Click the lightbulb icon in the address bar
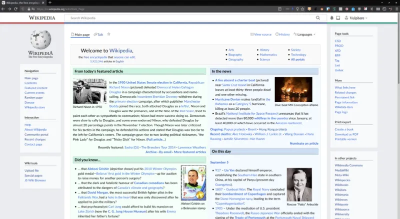This screenshot has width=400, height=219. [x=297, y=9]
